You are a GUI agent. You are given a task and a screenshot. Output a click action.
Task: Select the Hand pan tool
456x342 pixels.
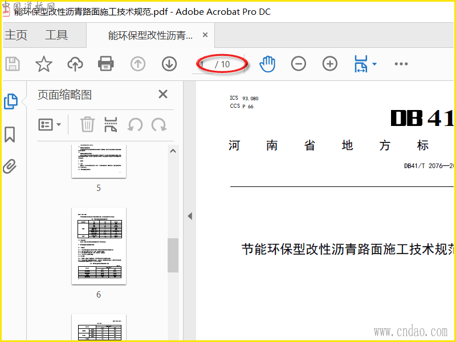pos(267,64)
